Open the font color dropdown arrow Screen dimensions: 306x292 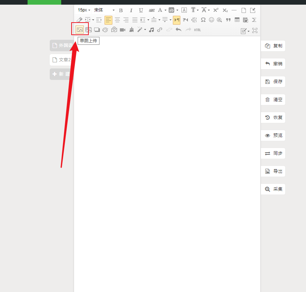pos(165,10)
